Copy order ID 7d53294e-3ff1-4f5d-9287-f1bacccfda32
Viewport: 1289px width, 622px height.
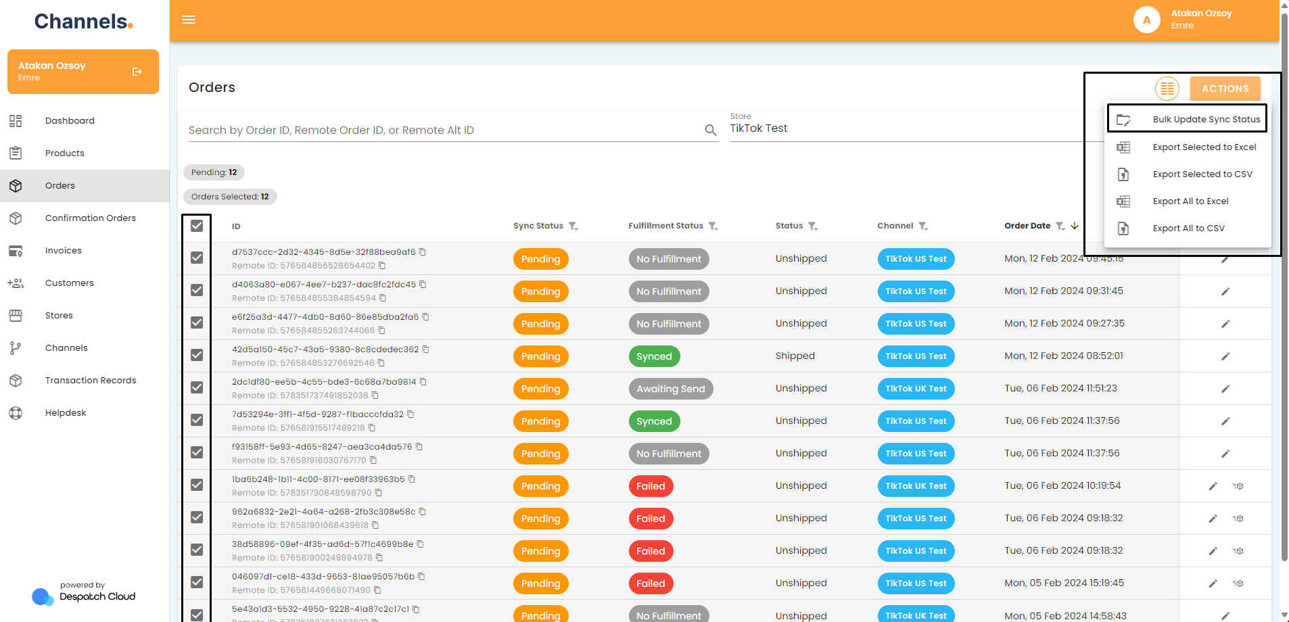coord(411,414)
